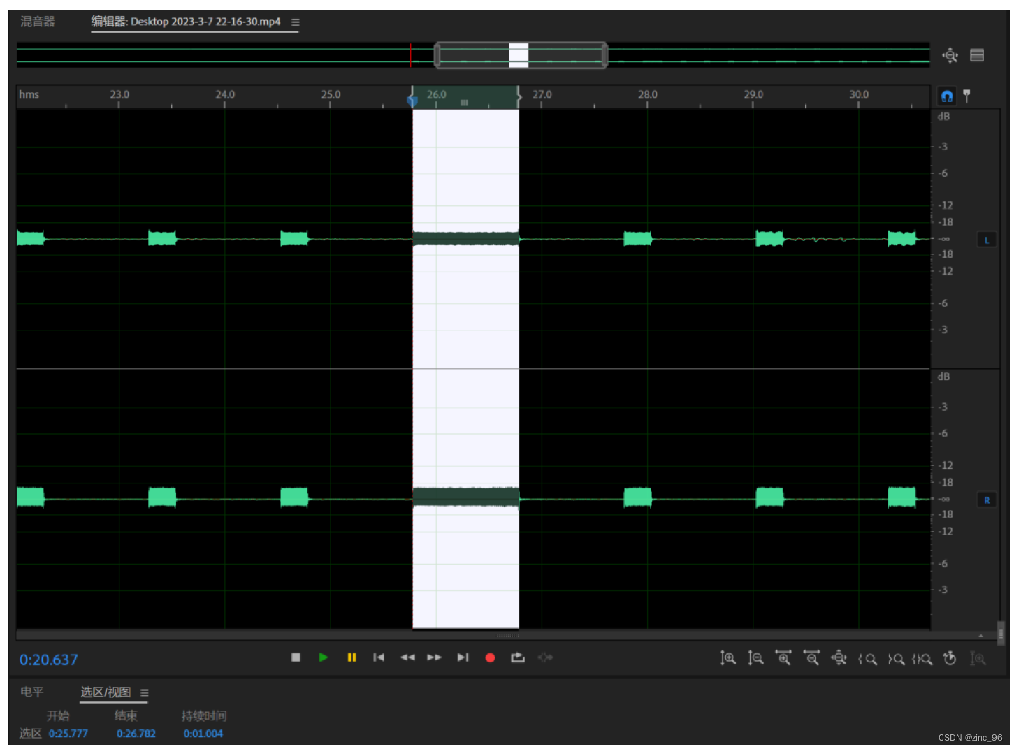Click selection duration field 0:01.004
The image size is (1014, 749).
(x=203, y=734)
